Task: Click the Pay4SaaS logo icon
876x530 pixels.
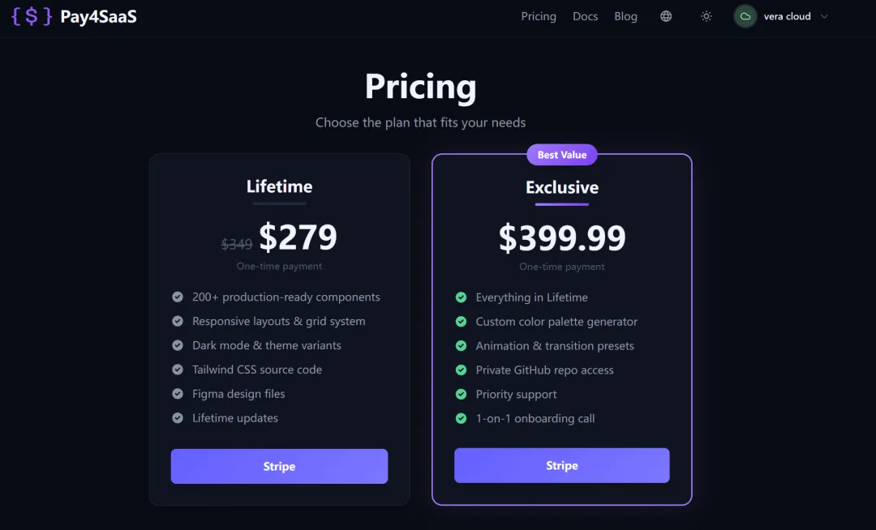Action: pyautogui.click(x=32, y=16)
